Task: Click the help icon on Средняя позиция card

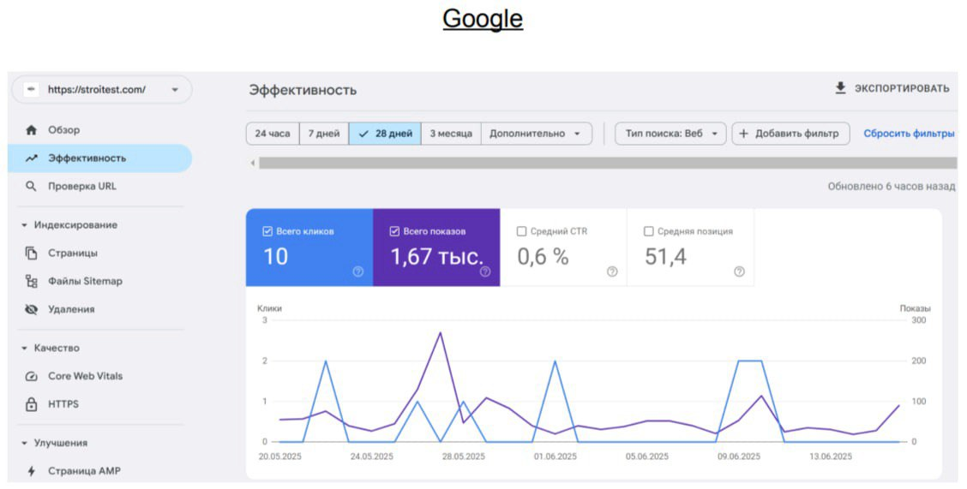Action: pos(739,271)
